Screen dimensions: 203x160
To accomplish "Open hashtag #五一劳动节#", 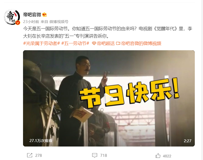I will tap(75, 43).
